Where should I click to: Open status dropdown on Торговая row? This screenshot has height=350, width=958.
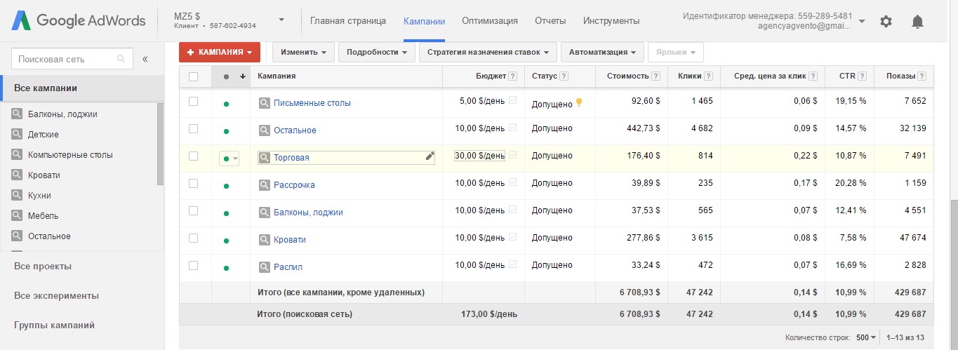(229, 159)
